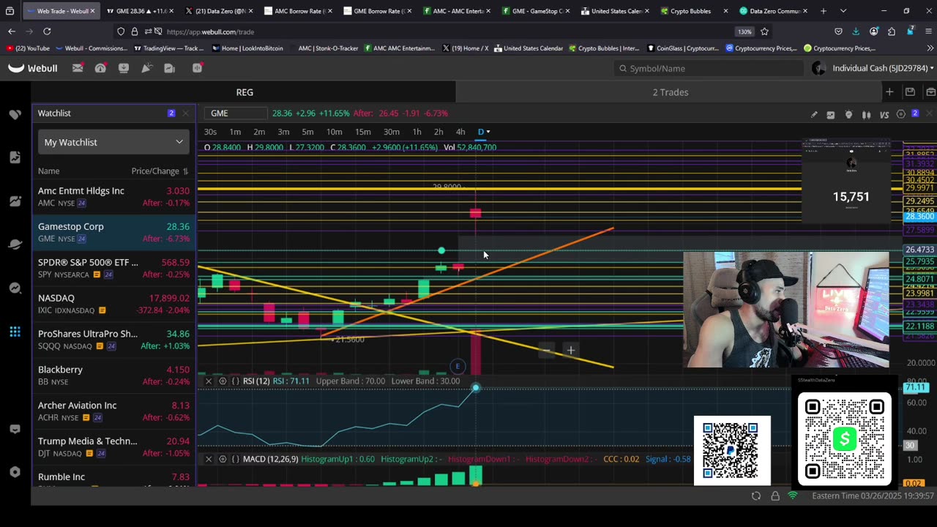The width and height of the screenshot is (937, 527).
Task: Sort watchlist by Price/Change
Action: [160, 171]
